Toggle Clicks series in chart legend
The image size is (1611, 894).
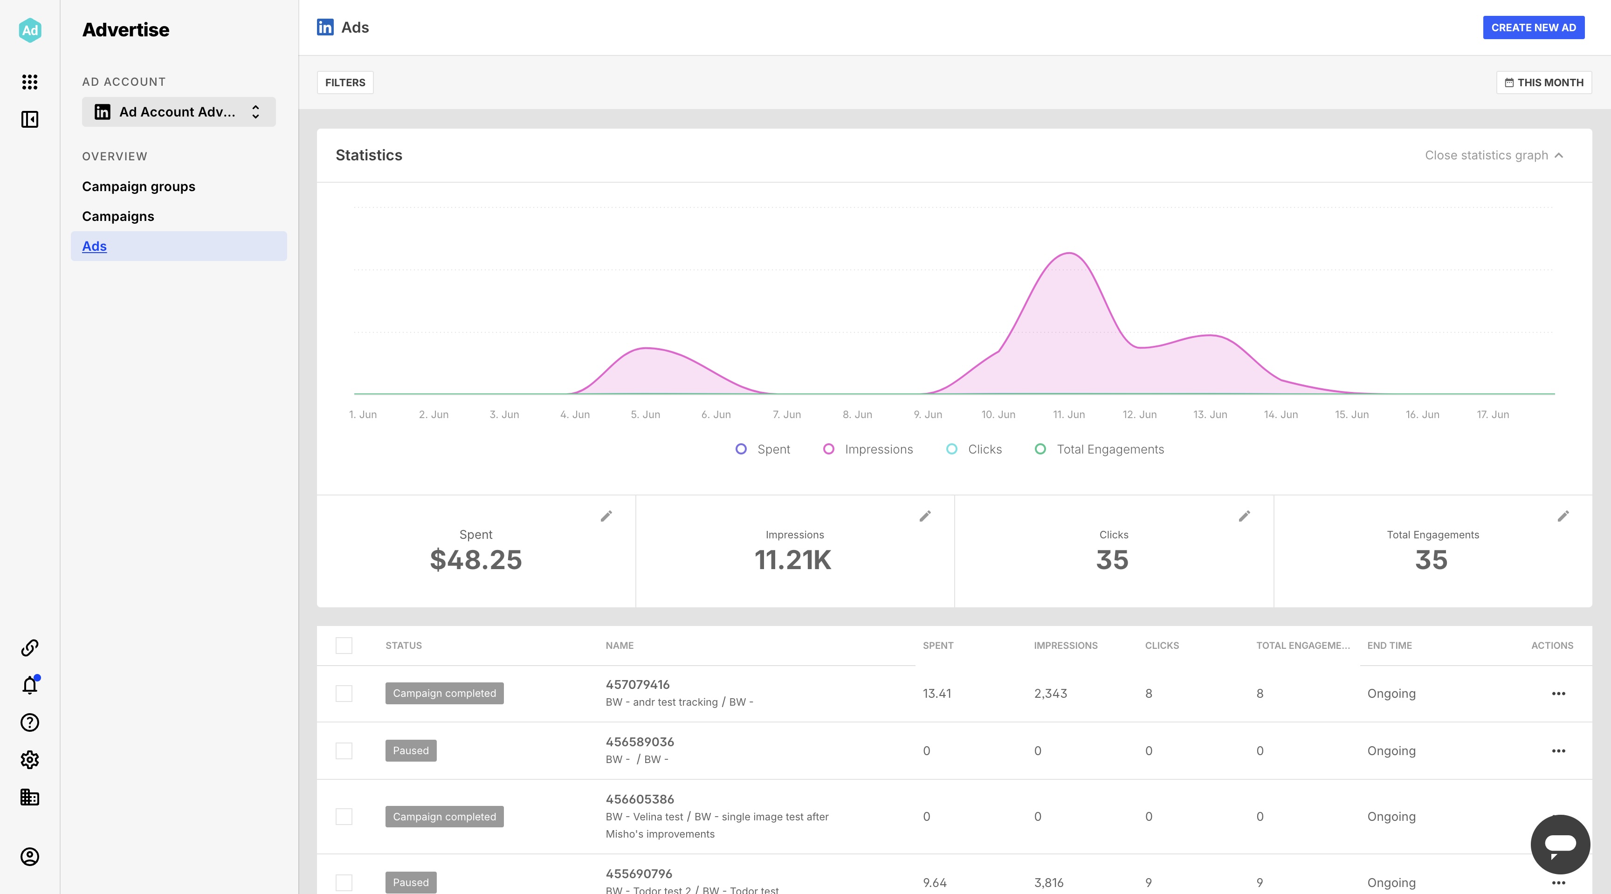tap(974, 449)
